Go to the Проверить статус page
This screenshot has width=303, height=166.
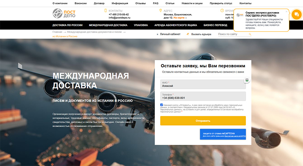click(220, 3)
